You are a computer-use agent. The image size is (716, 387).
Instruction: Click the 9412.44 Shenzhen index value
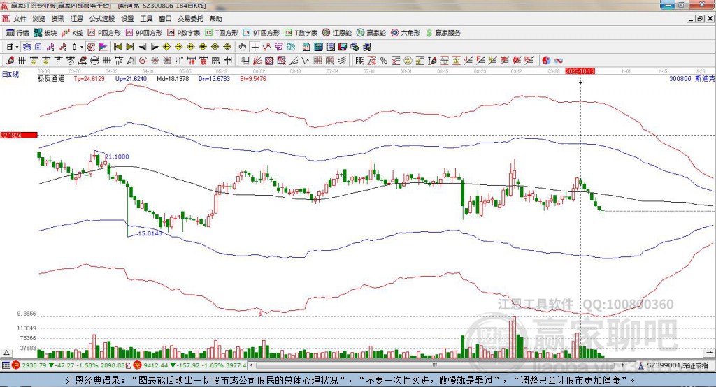[157, 365]
